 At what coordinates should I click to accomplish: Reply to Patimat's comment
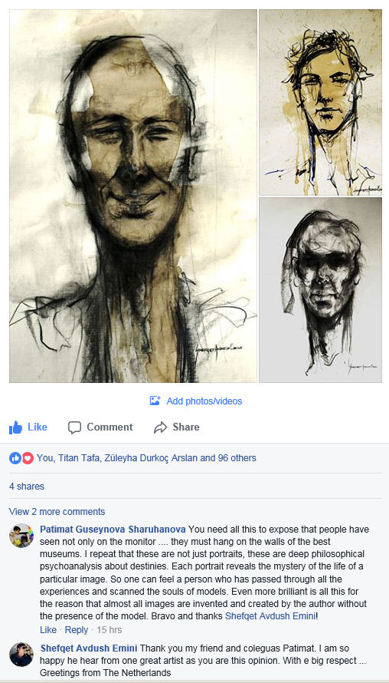pos(77,630)
